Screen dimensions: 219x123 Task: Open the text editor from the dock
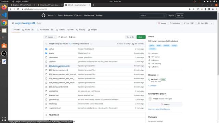(4, 61)
